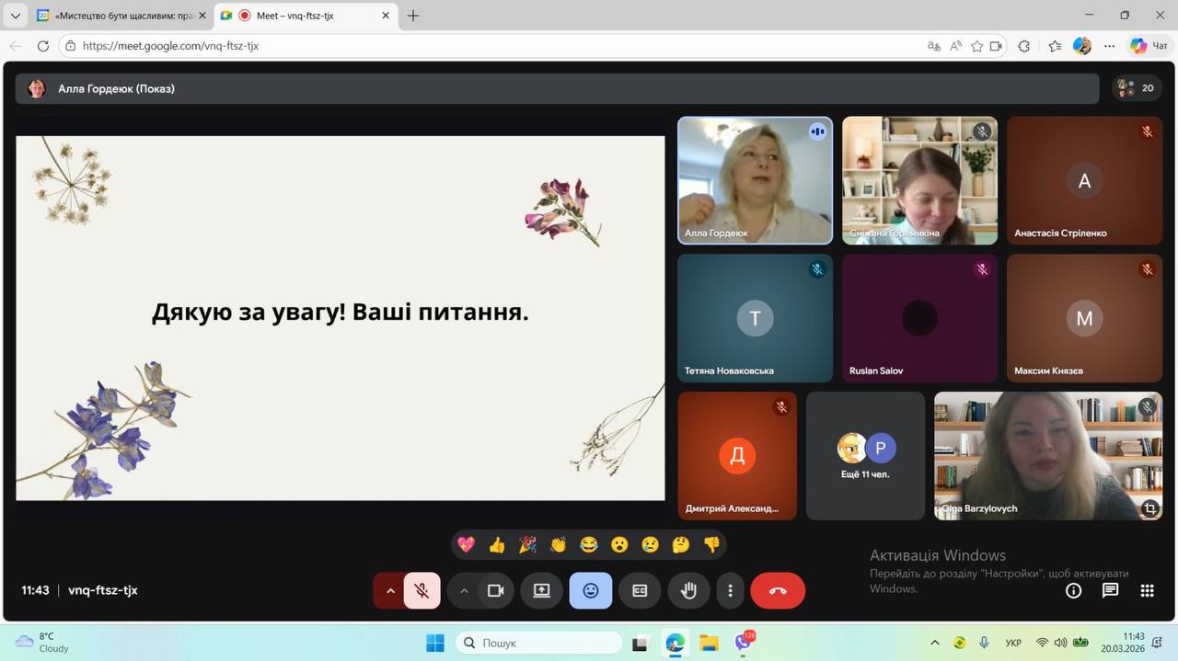Show the 20 participants list
The width and height of the screenshot is (1178, 661).
point(1137,88)
